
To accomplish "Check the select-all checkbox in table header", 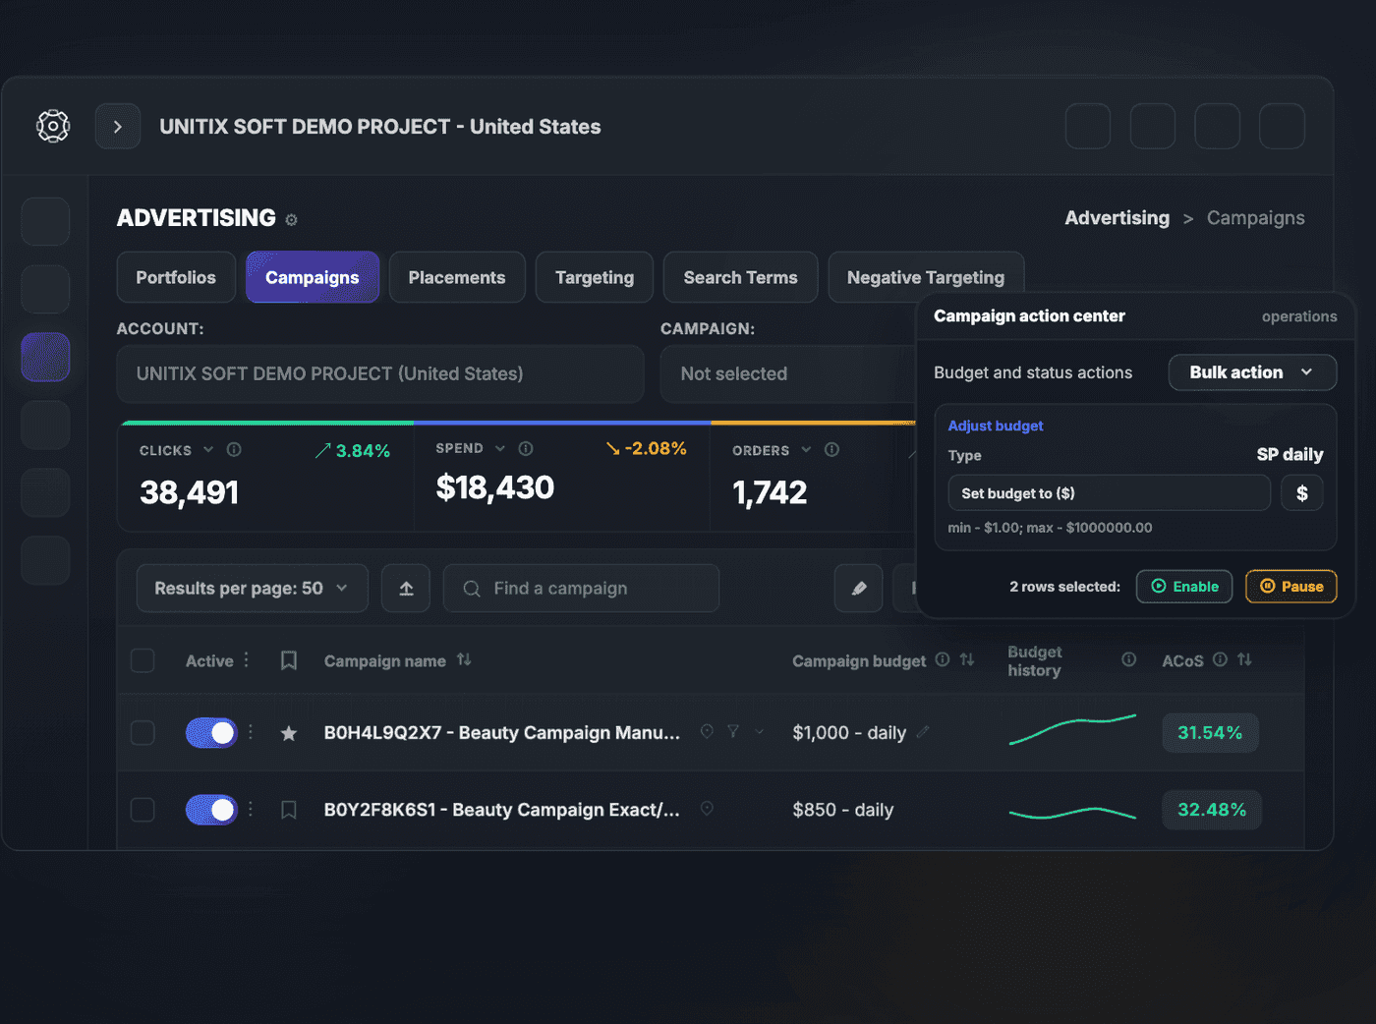I will (x=143, y=660).
